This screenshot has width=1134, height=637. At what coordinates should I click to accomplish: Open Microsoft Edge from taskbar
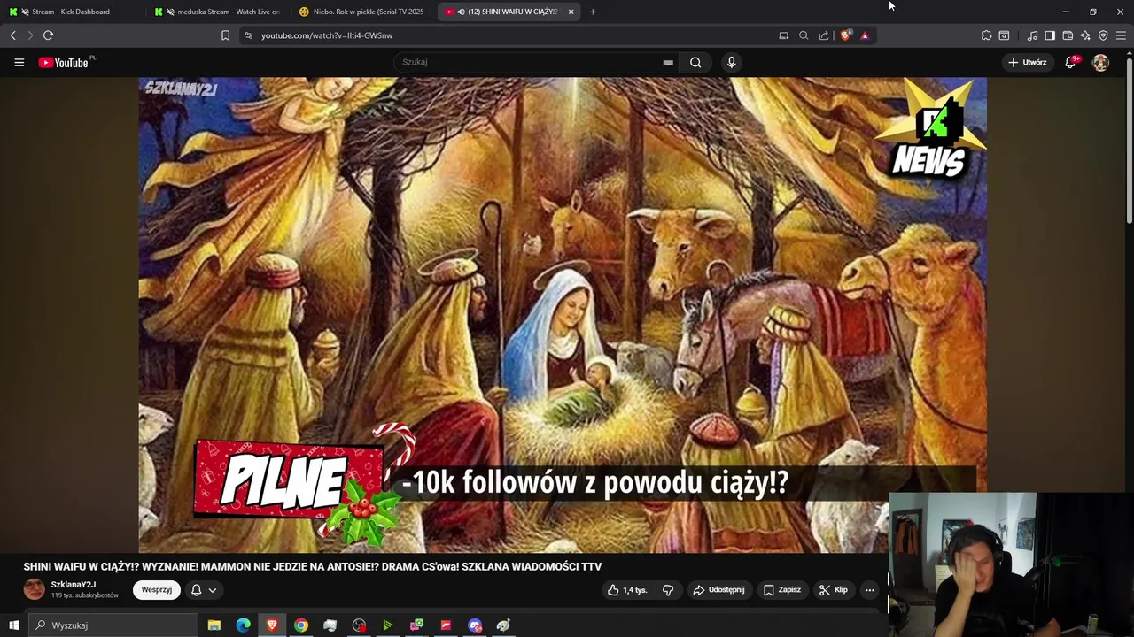[243, 625]
